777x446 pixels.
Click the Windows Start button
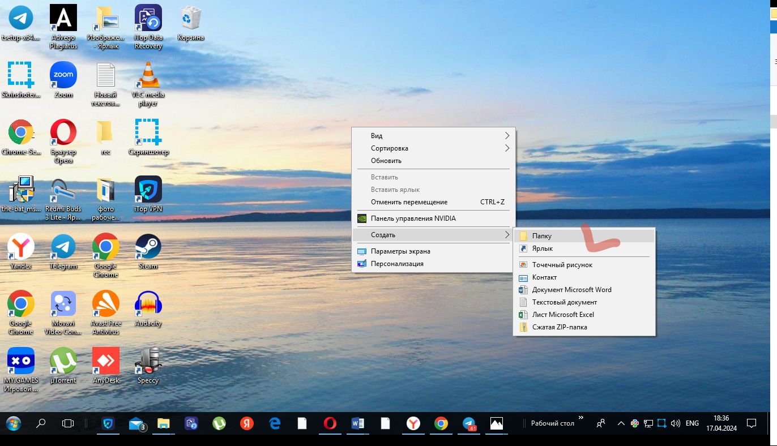14,423
